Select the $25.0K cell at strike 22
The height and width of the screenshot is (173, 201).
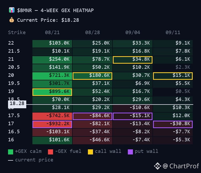coord(92,44)
